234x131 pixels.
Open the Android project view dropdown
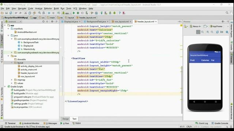(14, 21)
